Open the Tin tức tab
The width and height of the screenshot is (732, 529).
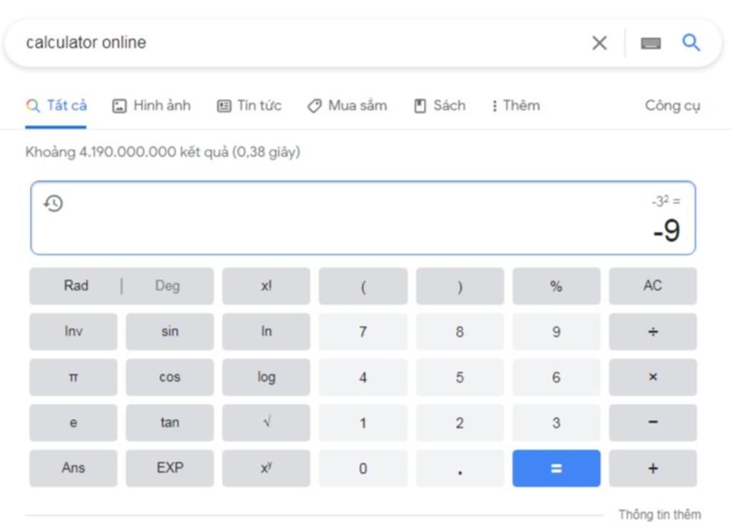click(249, 106)
